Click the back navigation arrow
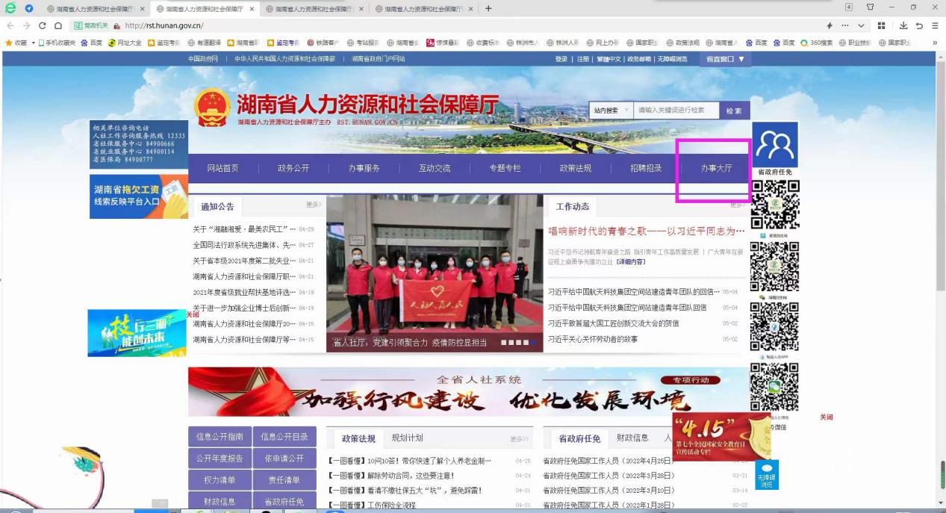This screenshot has width=946, height=513. click(10, 25)
